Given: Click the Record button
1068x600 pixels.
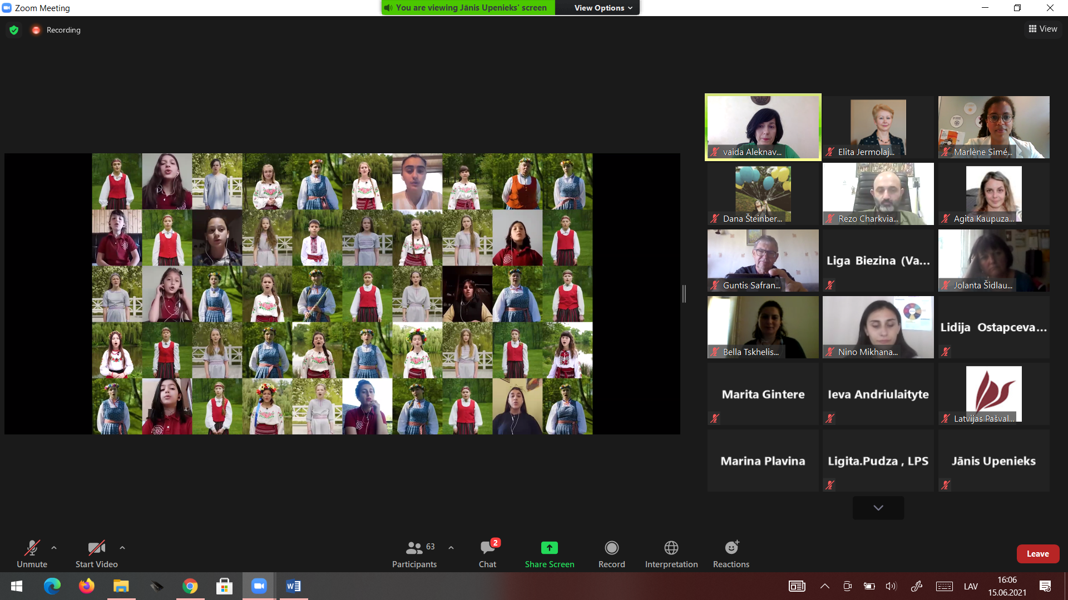Looking at the screenshot, I should 611,554.
